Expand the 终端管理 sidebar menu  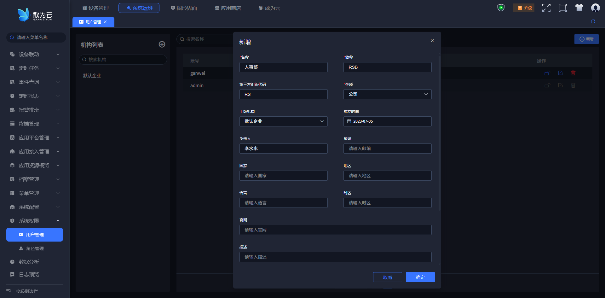tap(35, 124)
